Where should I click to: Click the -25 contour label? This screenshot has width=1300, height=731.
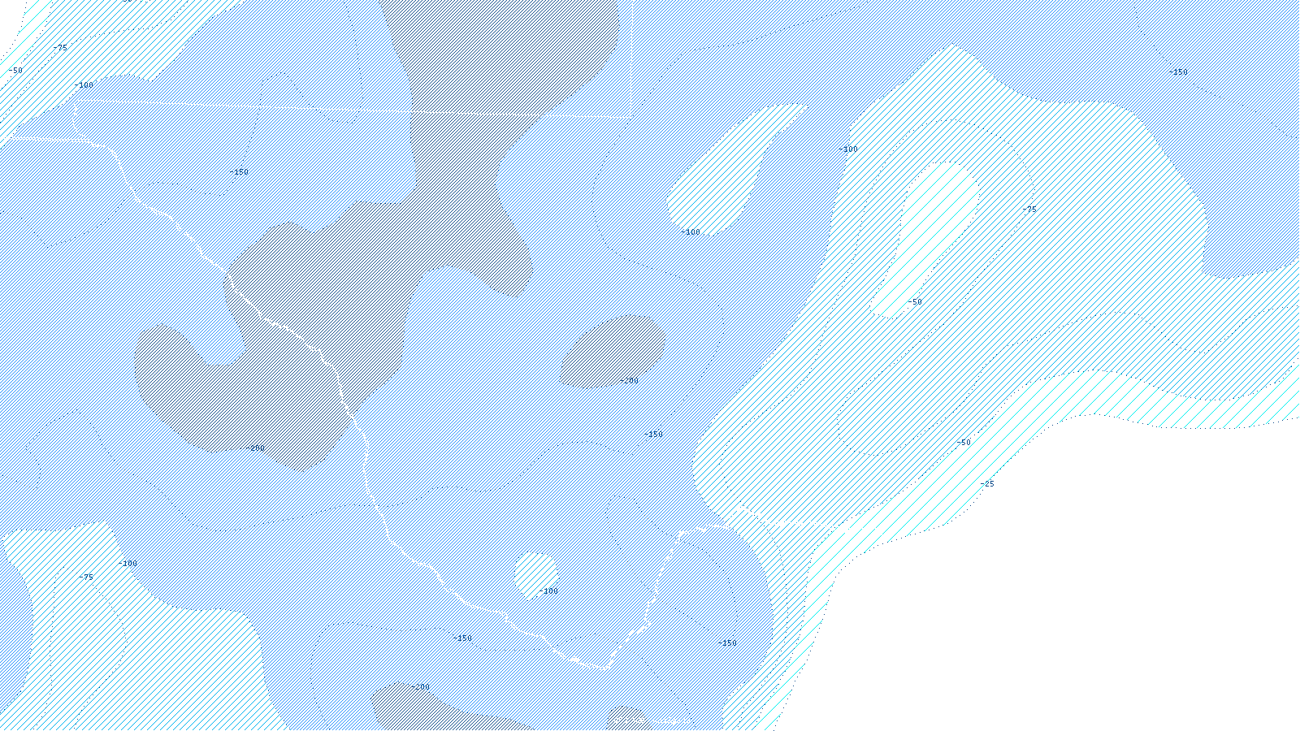986,484
